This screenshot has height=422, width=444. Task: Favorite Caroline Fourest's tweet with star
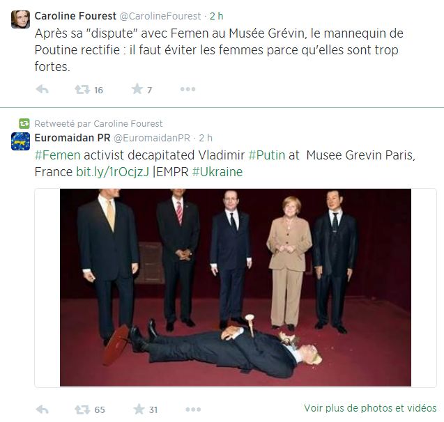pos(137,89)
